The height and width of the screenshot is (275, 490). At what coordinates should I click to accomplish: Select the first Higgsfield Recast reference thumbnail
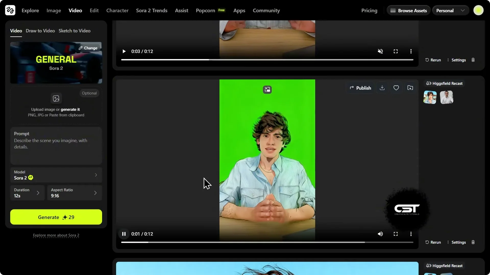tap(430, 97)
